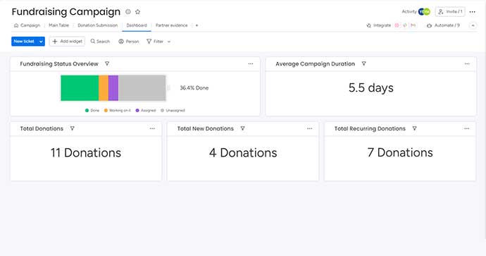Click the Fundraising Campaign board title

click(x=66, y=12)
